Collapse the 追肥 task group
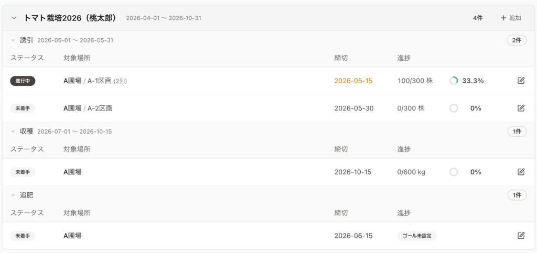 tap(13, 195)
